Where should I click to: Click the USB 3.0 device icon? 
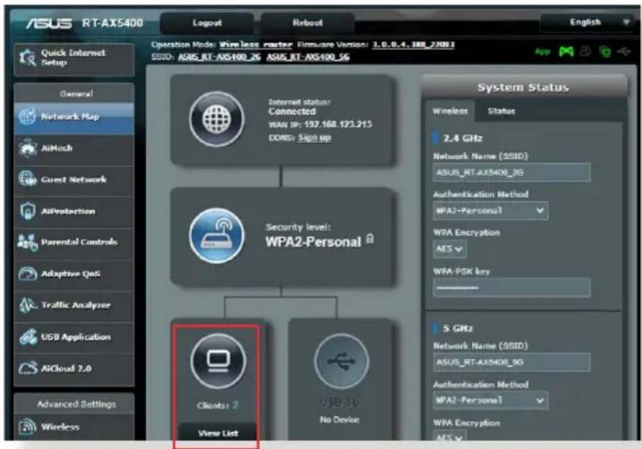[342, 361]
